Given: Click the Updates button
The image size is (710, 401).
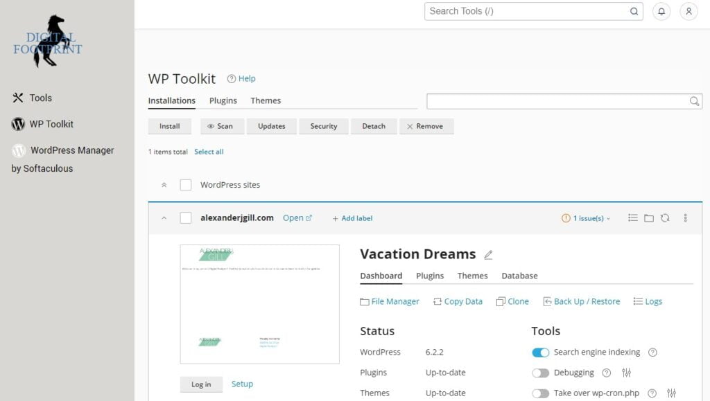Looking at the screenshot, I should [272, 126].
